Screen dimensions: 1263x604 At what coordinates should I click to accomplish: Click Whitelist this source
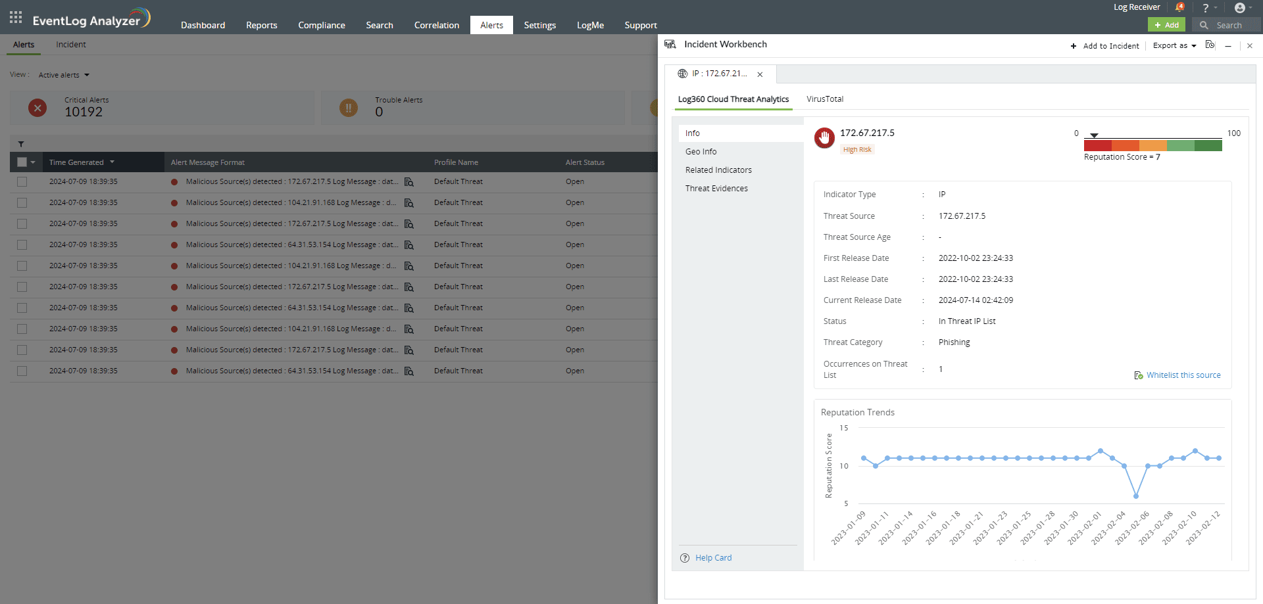(x=1183, y=375)
